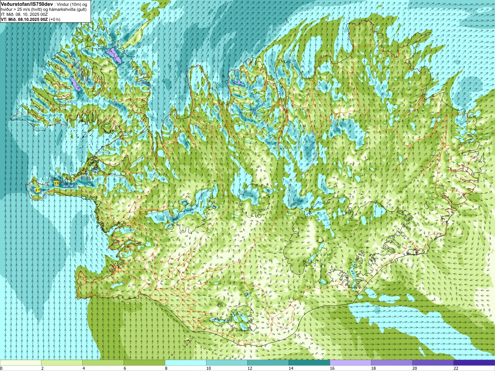Click the "Vindur (10m) og" header text
Screen dimensions: 495x371
(72, 4)
